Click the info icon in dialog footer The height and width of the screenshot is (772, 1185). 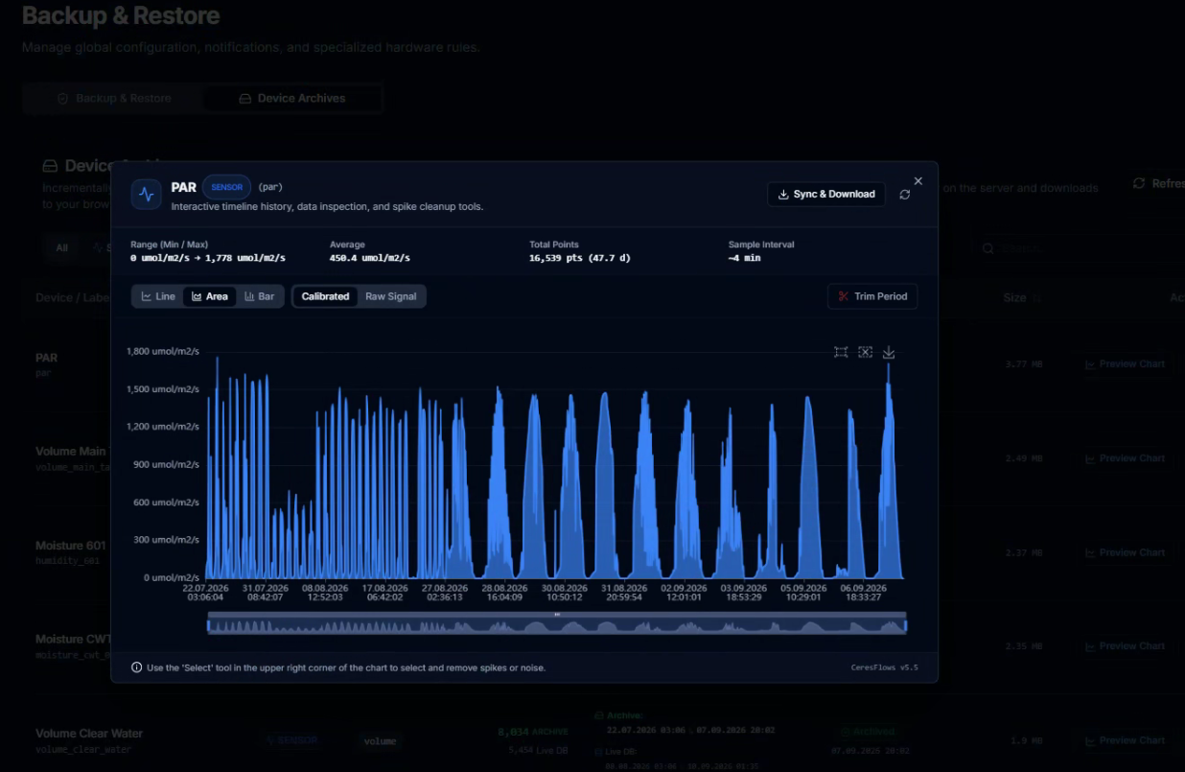tap(137, 667)
